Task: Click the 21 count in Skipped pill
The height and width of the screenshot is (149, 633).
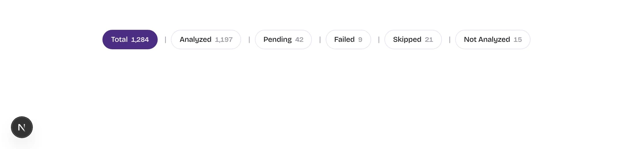Action: click(429, 40)
